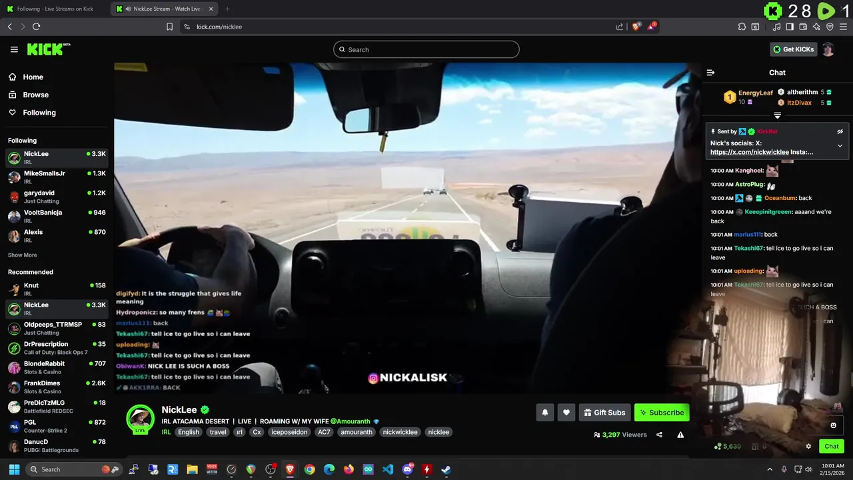853x480 pixels.
Task: Open browser extensions puzzle icon
Action: point(742,27)
